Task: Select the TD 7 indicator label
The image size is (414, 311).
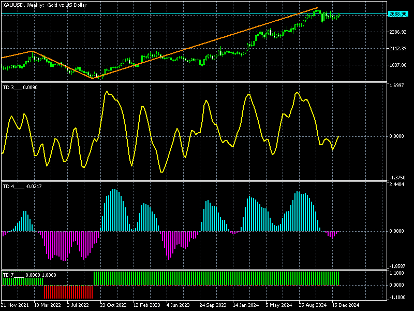Action: coord(29,275)
